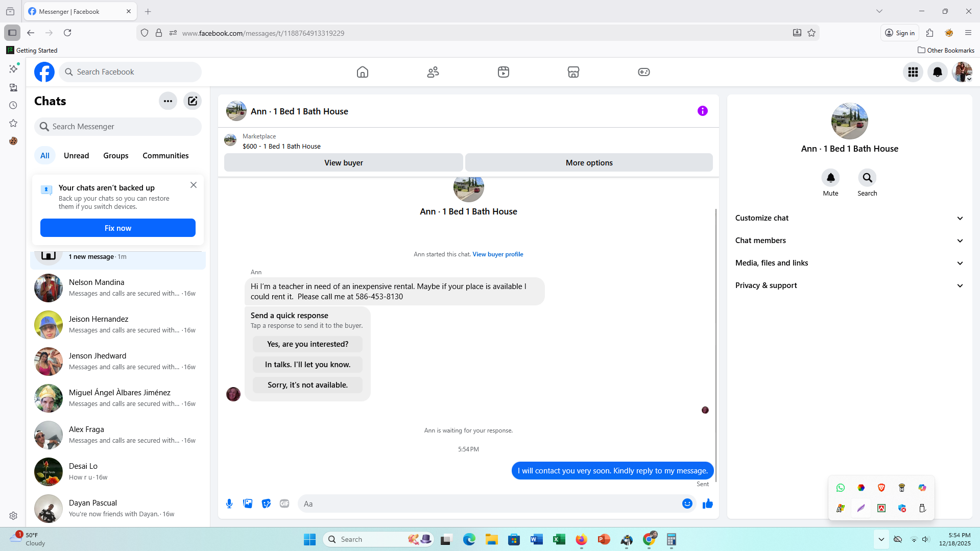
Task: Click the browser Sign in button
Action: (900, 33)
